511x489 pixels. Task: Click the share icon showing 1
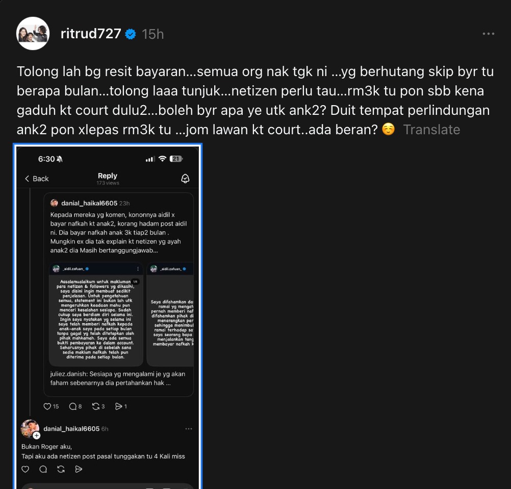tap(119, 406)
